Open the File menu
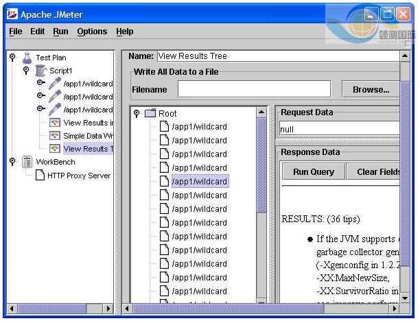 point(16,32)
